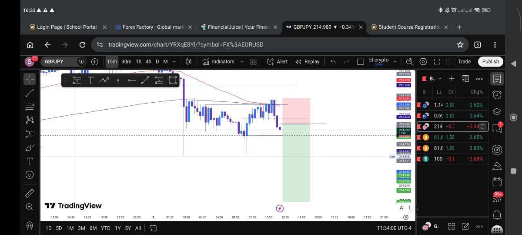Image resolution: width=522 pixels, height=235 pixels.
Task: Expand the timeframe interval dropdown chevron
Action: coord(174,62)
